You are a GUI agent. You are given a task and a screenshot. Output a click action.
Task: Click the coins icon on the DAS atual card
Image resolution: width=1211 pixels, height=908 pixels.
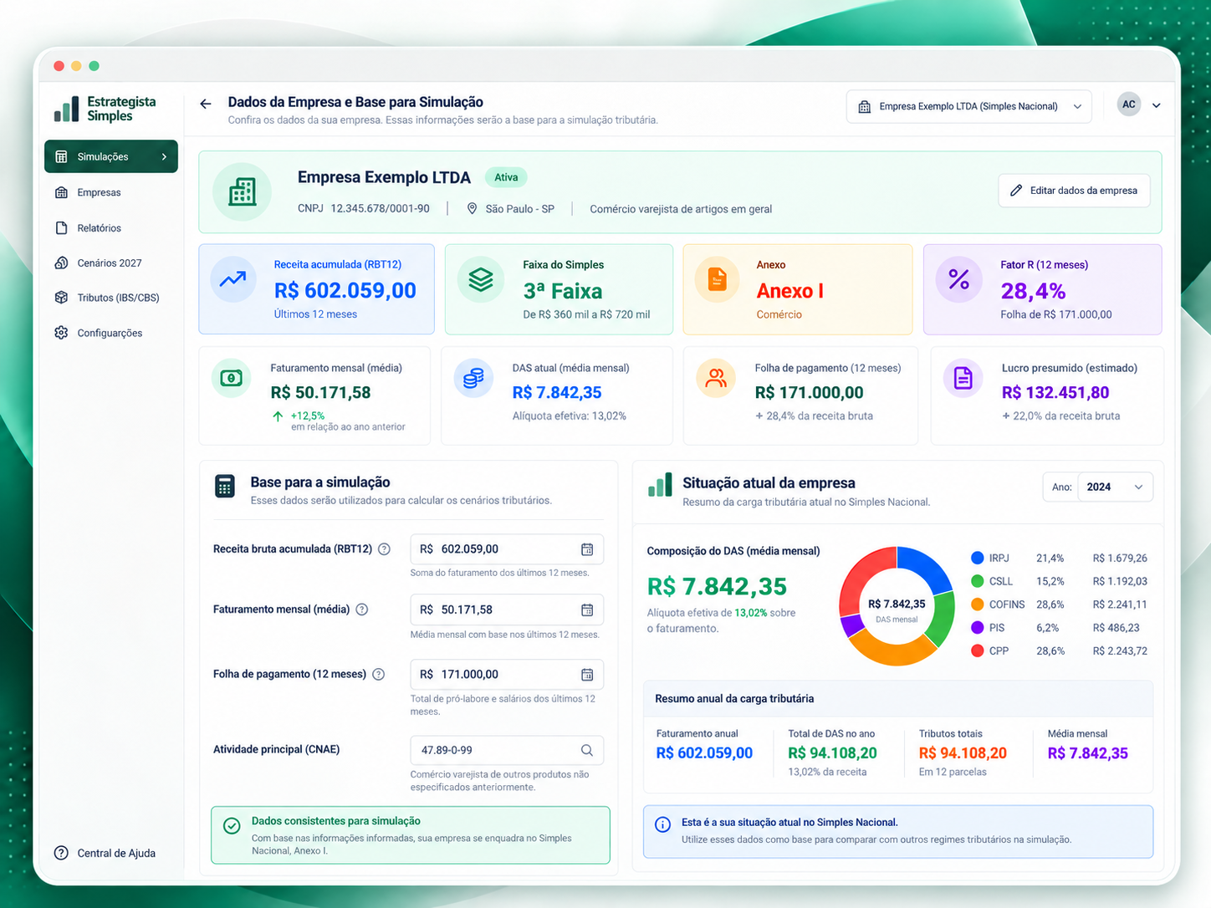[x=473, y=378]
